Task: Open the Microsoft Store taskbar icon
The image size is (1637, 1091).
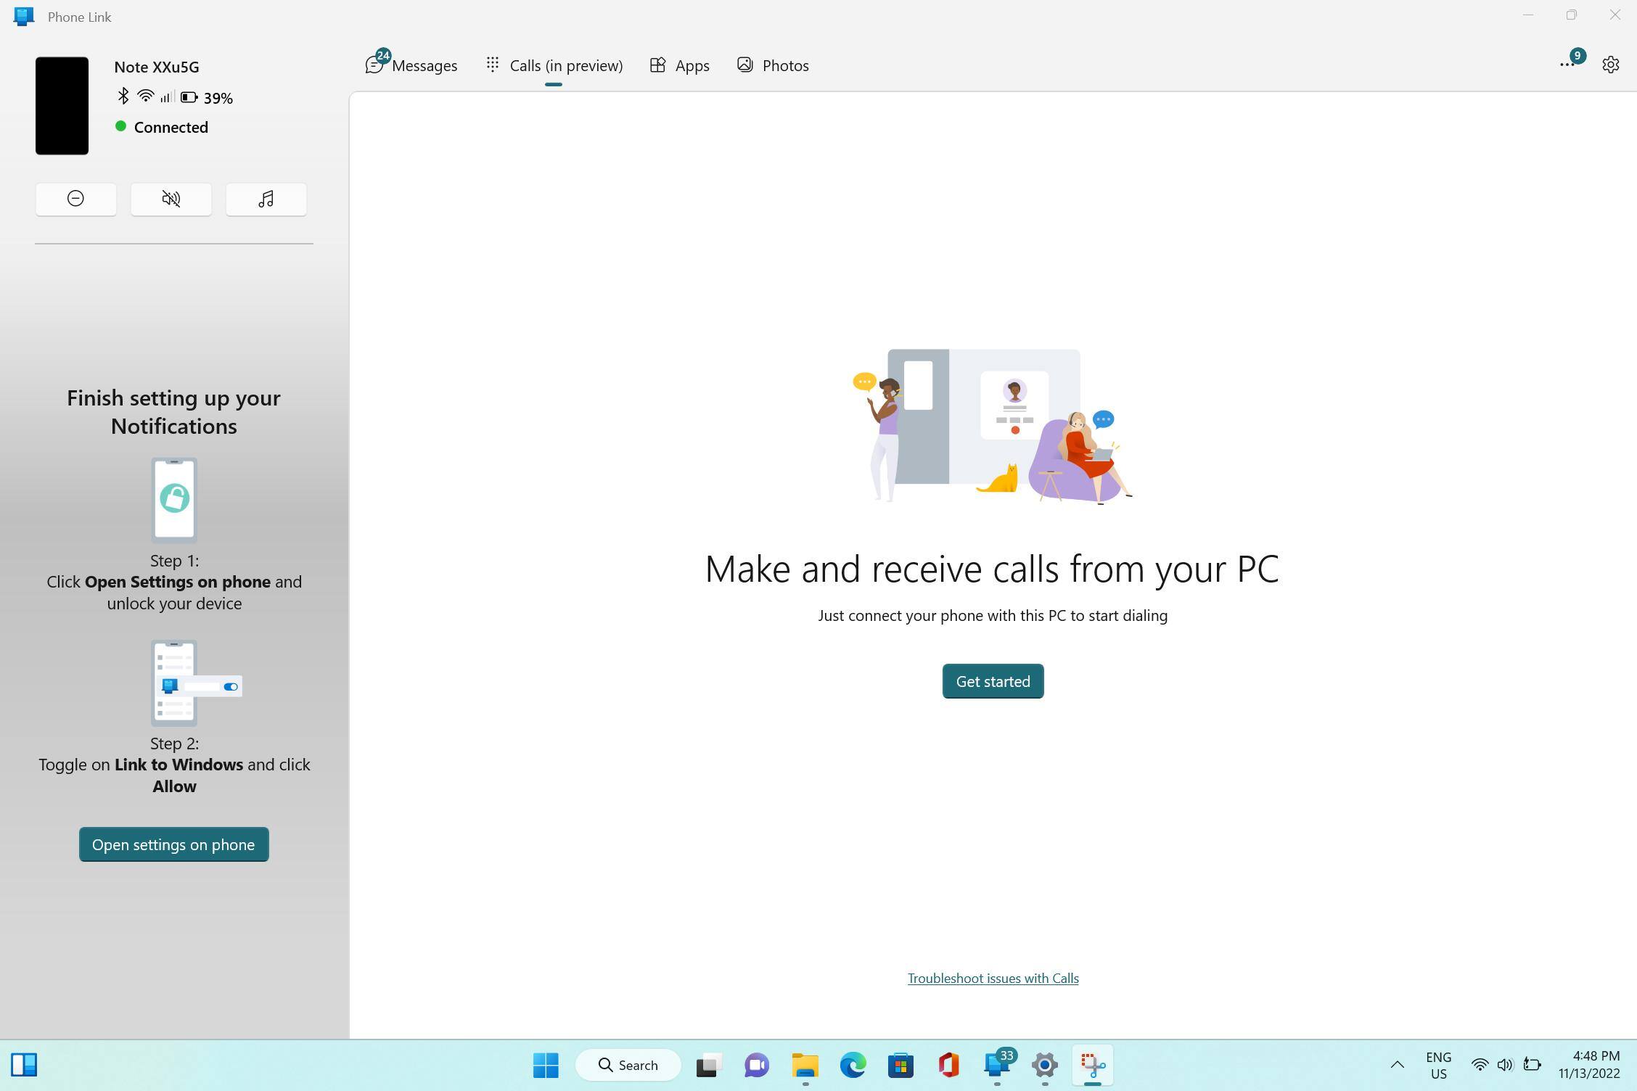Action: (900, 1065)
